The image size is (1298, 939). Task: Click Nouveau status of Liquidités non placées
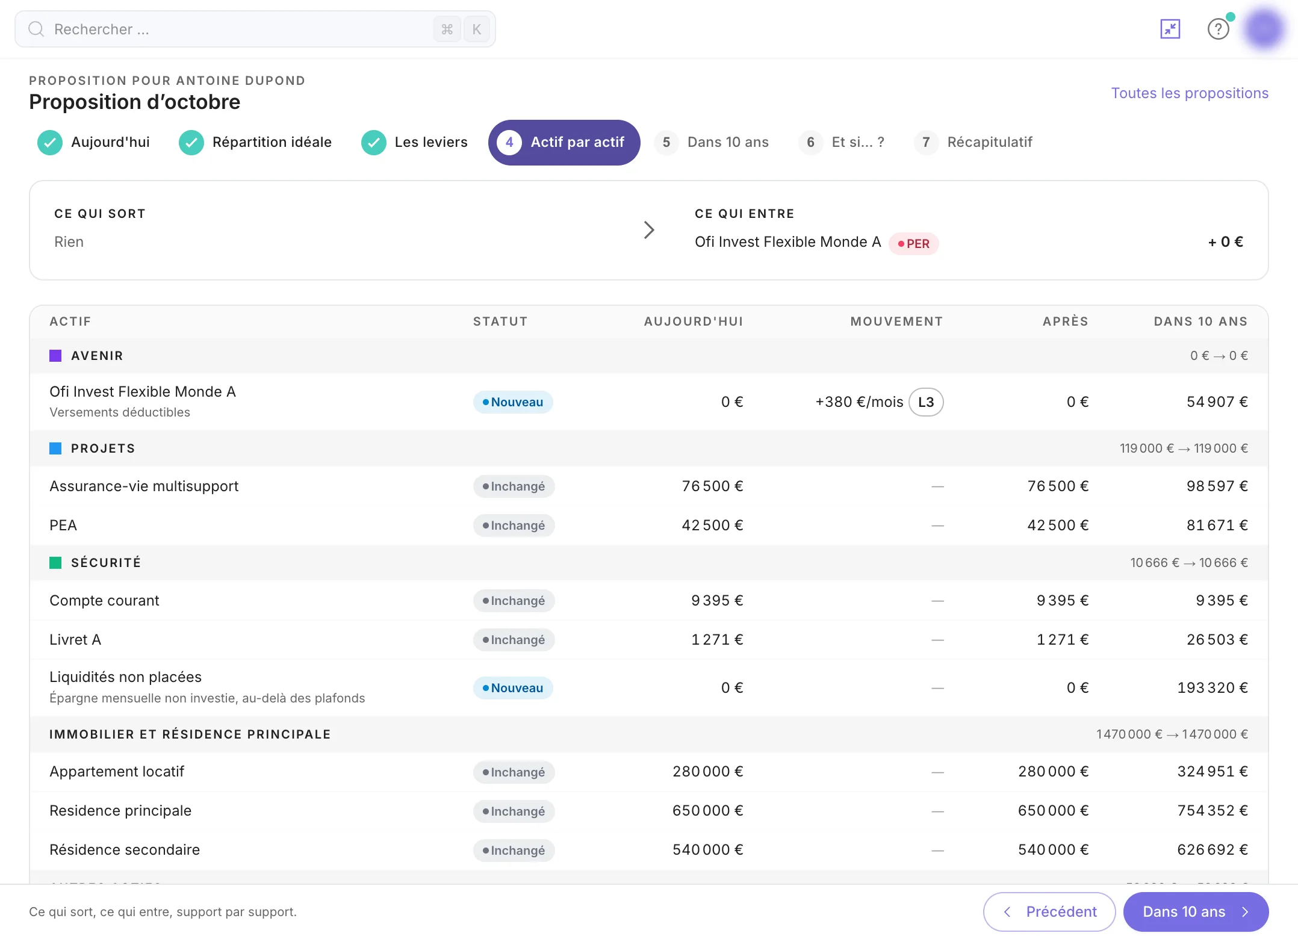pos(513,688)
